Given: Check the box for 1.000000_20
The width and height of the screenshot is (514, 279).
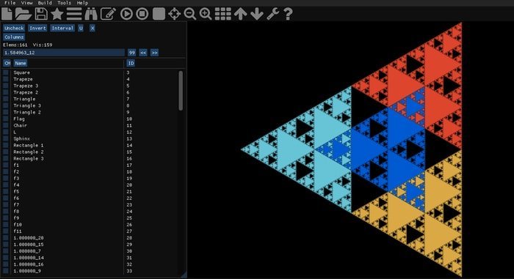Looking at the screenshot, I should pyautogui.click(x=6, y=238).
